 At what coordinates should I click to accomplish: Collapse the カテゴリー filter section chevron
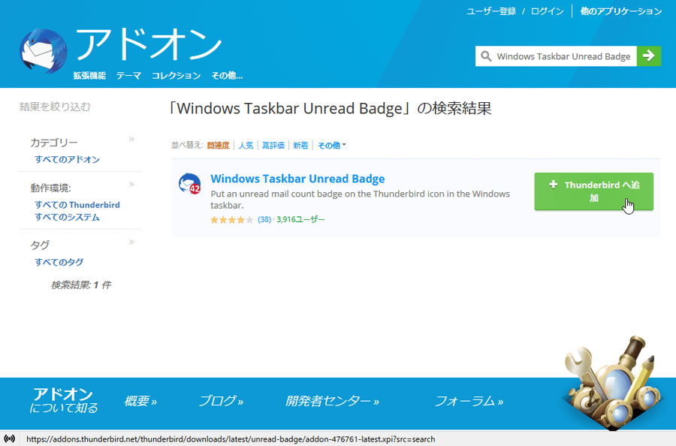pyautogui.click(x=131, y=139)
